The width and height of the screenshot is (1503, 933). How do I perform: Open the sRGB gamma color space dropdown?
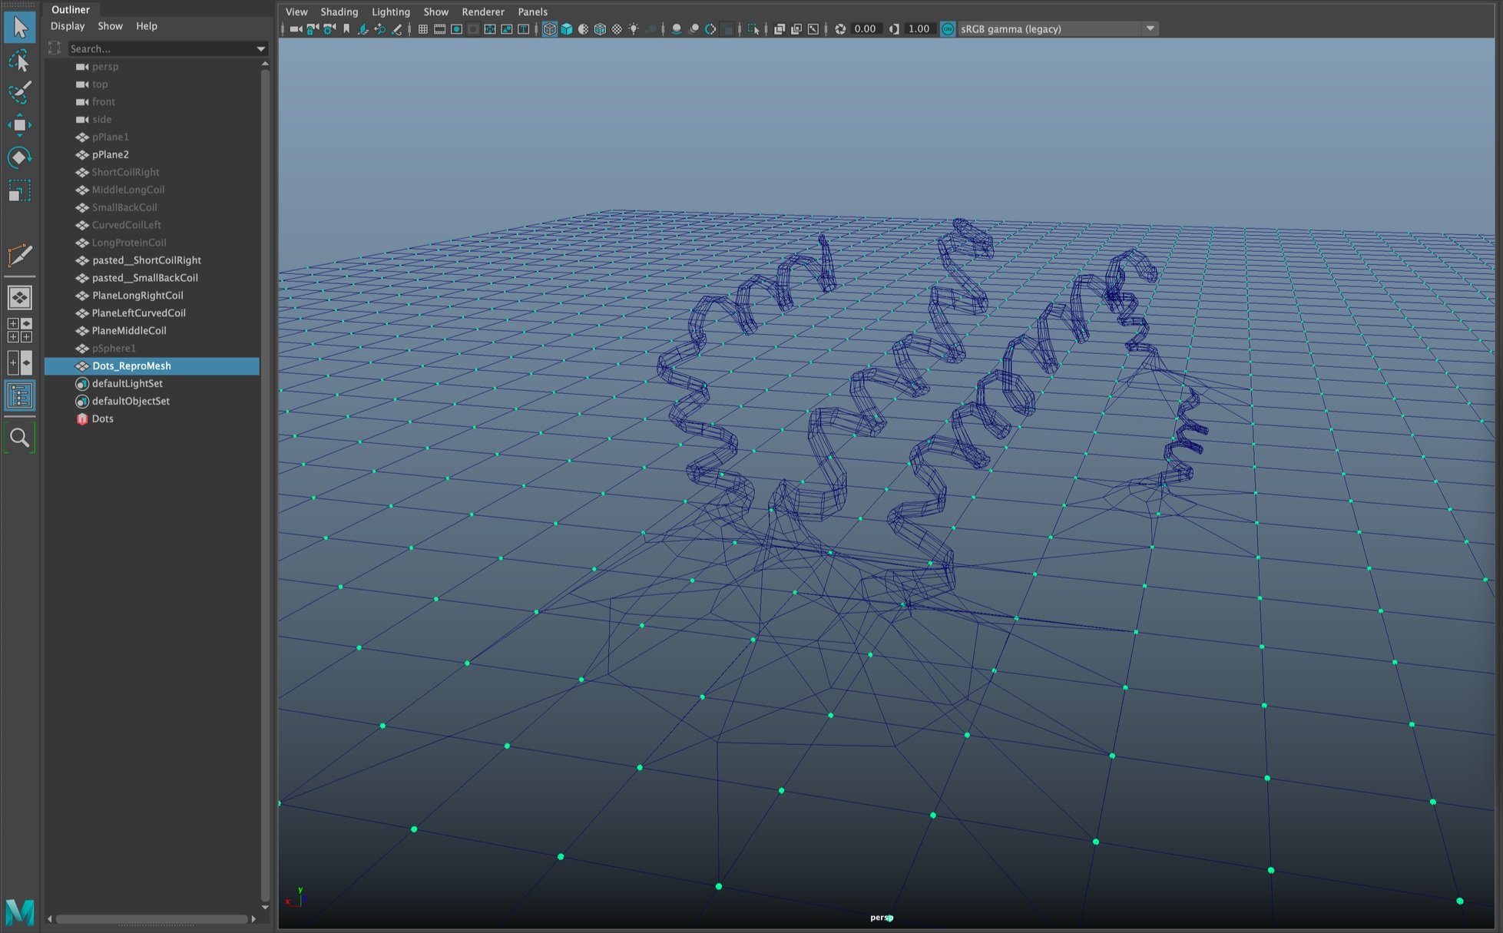click(x=1150, y=29)
